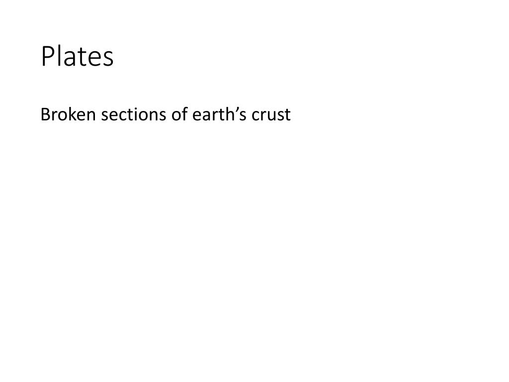509x382 pixels.
Task: Click the apostrophe in "earth's"
Action: (235, 110)
